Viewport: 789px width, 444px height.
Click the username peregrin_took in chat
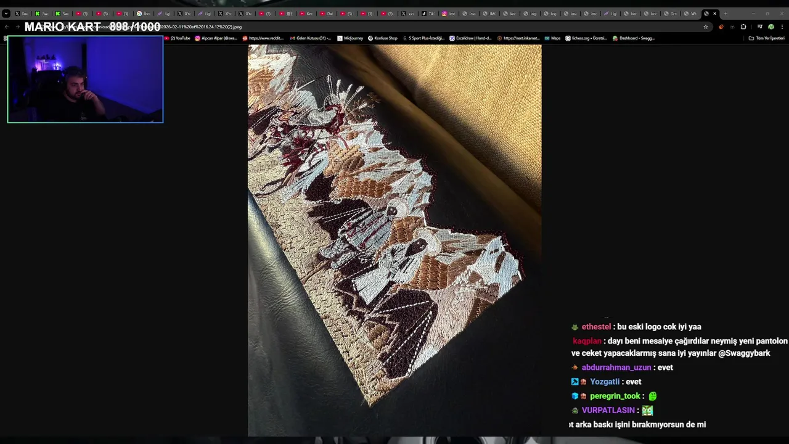[615, 396]
